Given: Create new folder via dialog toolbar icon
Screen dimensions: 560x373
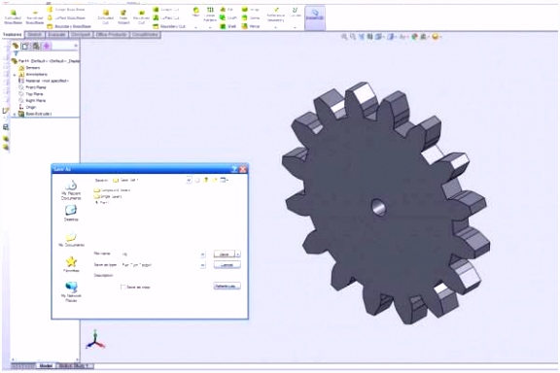Looking at the screenshot, I should click(x=215, y=181).
